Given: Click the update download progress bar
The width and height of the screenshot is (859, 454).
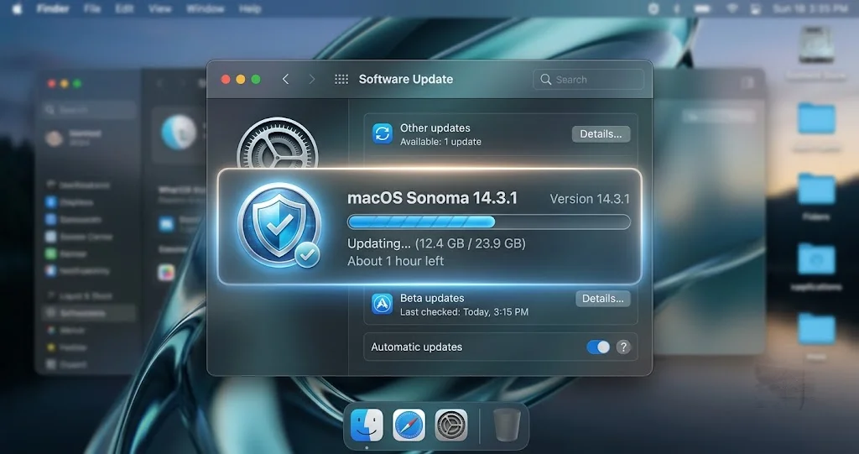Looking at the screenshot, I should 489,222.
